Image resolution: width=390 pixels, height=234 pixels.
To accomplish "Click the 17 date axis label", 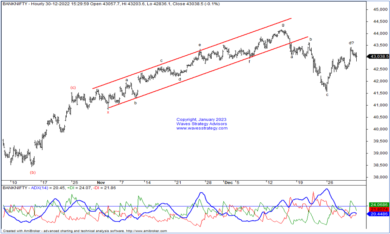I will pos(45,183).
